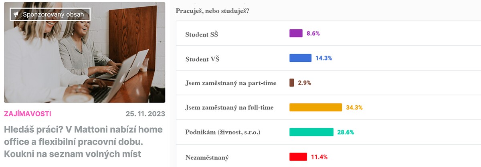Select the Student SŠ poll option

click(x=202, y=34)
